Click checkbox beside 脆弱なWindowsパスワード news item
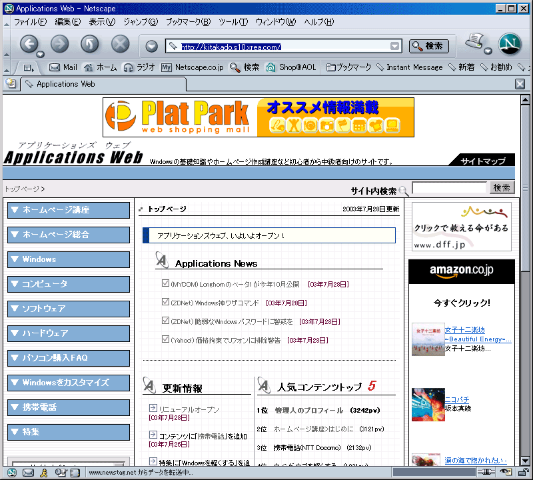 click(x=165, y=321)
